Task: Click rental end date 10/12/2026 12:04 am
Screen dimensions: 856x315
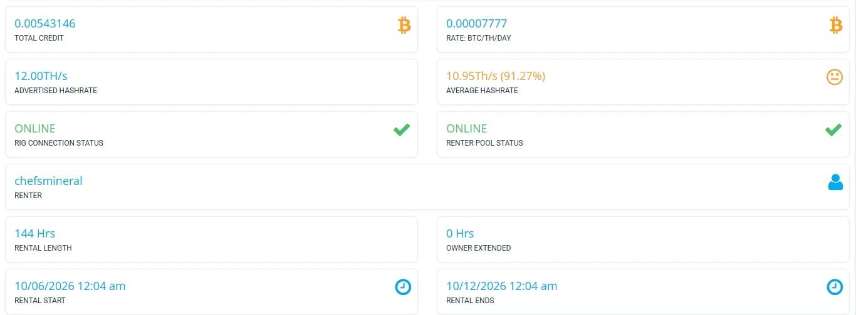Action: (x=501, y=286)
